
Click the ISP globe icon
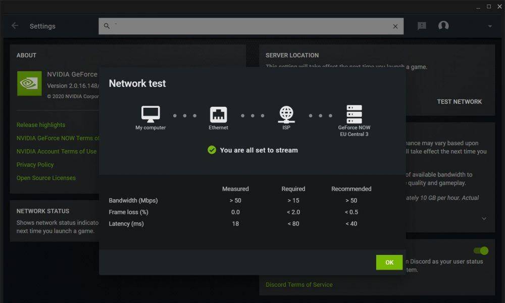tap(286, 114)
